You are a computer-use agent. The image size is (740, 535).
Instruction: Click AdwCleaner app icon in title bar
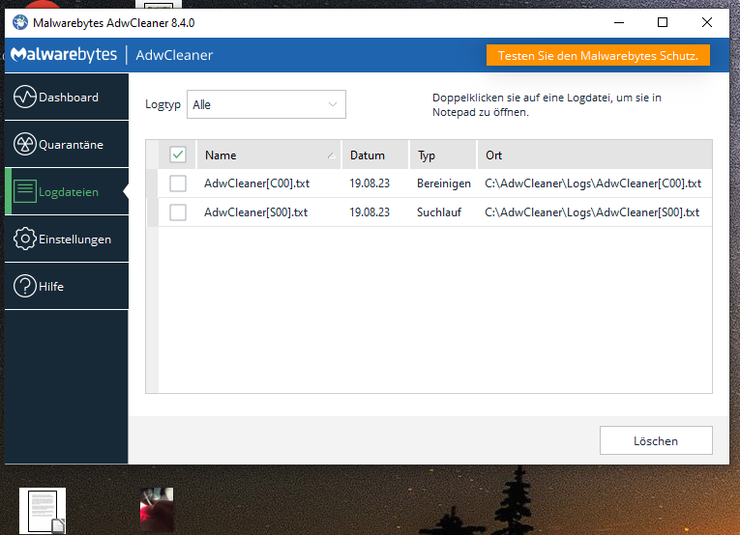20,22
